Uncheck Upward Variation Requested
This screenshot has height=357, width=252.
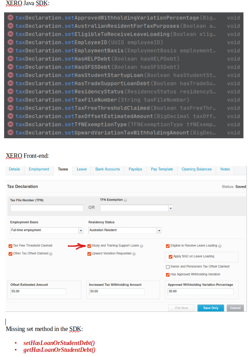[x=89, y=254]
